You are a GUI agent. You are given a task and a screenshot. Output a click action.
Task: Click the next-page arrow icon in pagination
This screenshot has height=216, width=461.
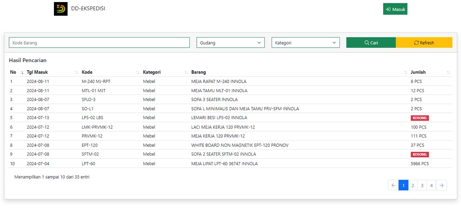pos(442,185)
